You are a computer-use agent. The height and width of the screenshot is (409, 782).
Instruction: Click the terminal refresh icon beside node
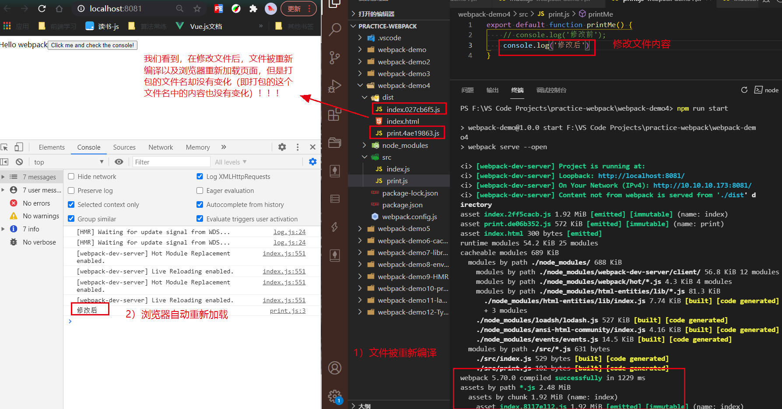coord(744,90)
